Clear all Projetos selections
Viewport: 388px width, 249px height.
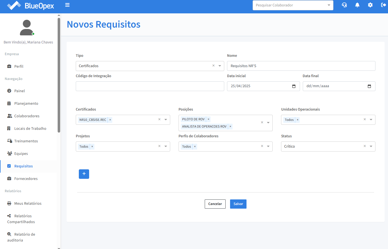(159, 146)
